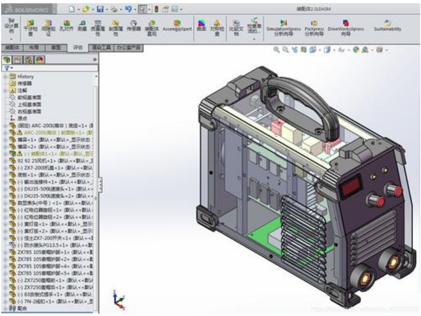Screen dimensions: 421x316
Task: Open the 布局 (Layout) ribbon tab
Action: [x=34, y=48]
